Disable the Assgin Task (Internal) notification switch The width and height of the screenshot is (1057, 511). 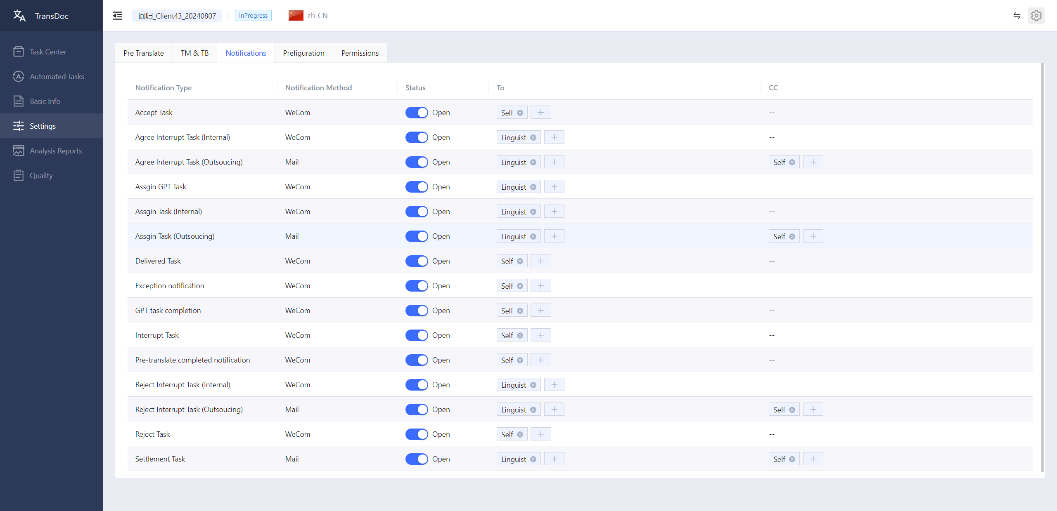point(417,212)
